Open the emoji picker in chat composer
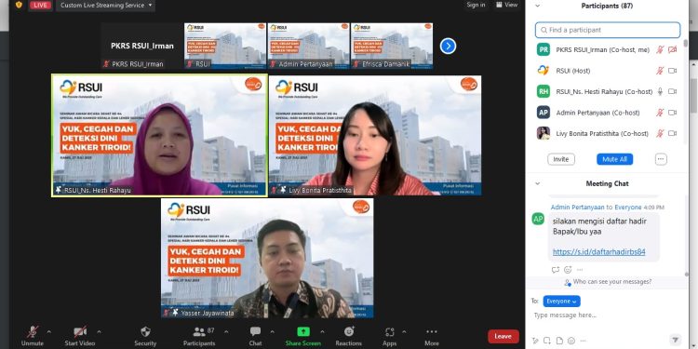Viewport: 698px width, 349px height. coord(571,340)
